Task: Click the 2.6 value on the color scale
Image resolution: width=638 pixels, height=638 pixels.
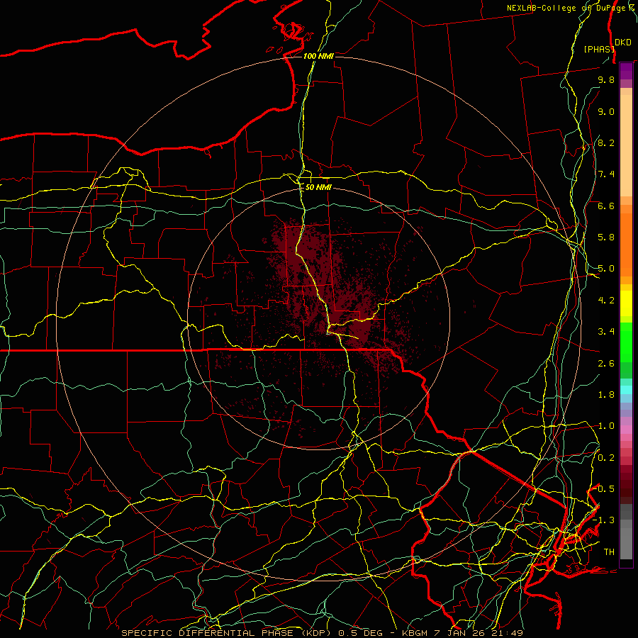Action: (606, 364)
